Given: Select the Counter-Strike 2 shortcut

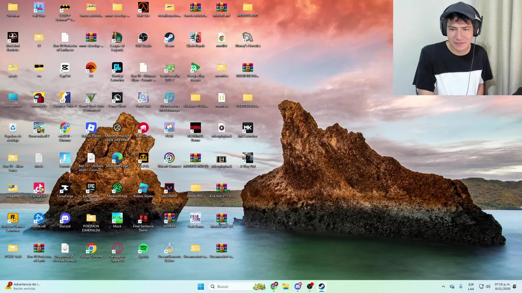Looking at the screenshot, I should [65, 101].
